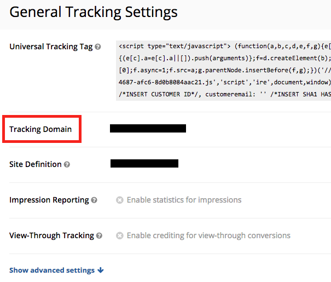Click the redacted Tracking Domain value
Image resolution: width=331 pixels, height=282 pixels.
(148, 129)
